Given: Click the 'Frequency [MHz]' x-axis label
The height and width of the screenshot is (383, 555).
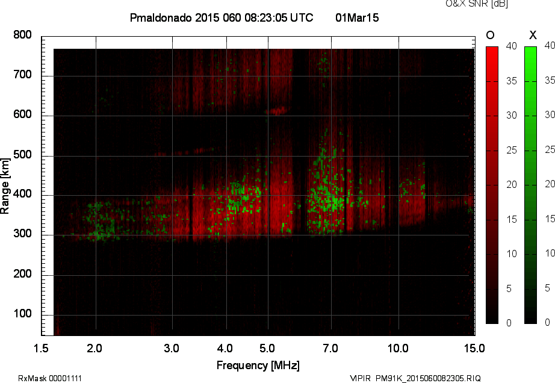Looking at the screenshot, I should (258, 366).
